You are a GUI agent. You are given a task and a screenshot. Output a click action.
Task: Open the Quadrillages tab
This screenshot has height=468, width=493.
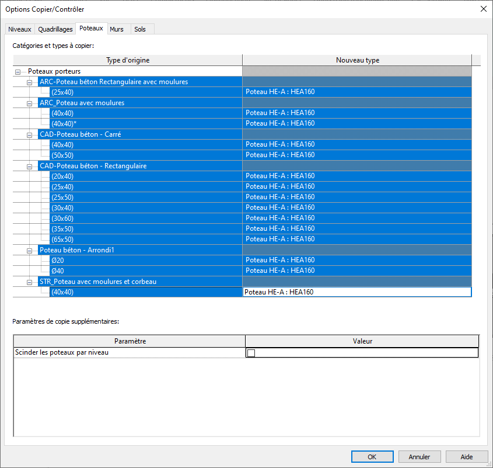(55, 29)
